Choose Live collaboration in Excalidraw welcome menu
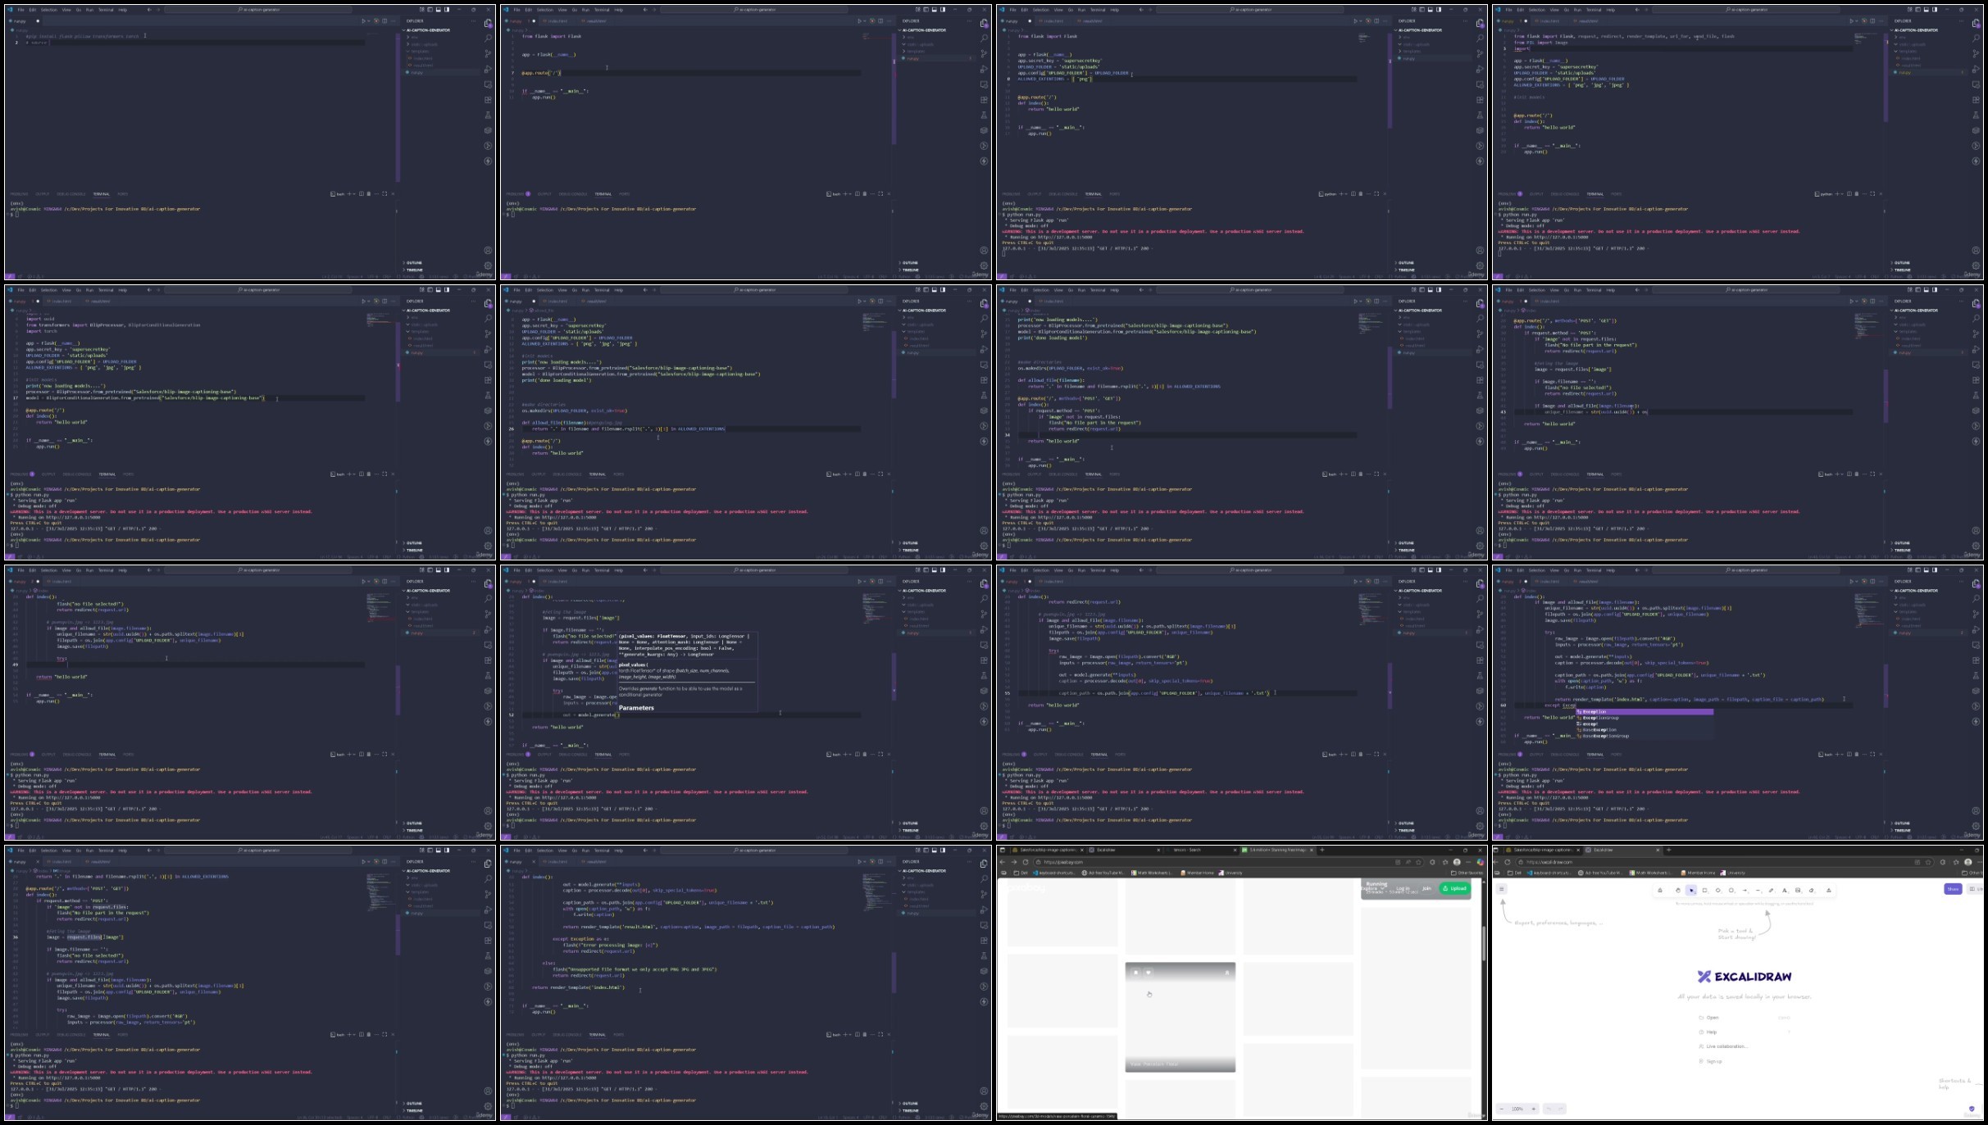This screenshot has width=1988, height=1125. pos(1726,1046)
